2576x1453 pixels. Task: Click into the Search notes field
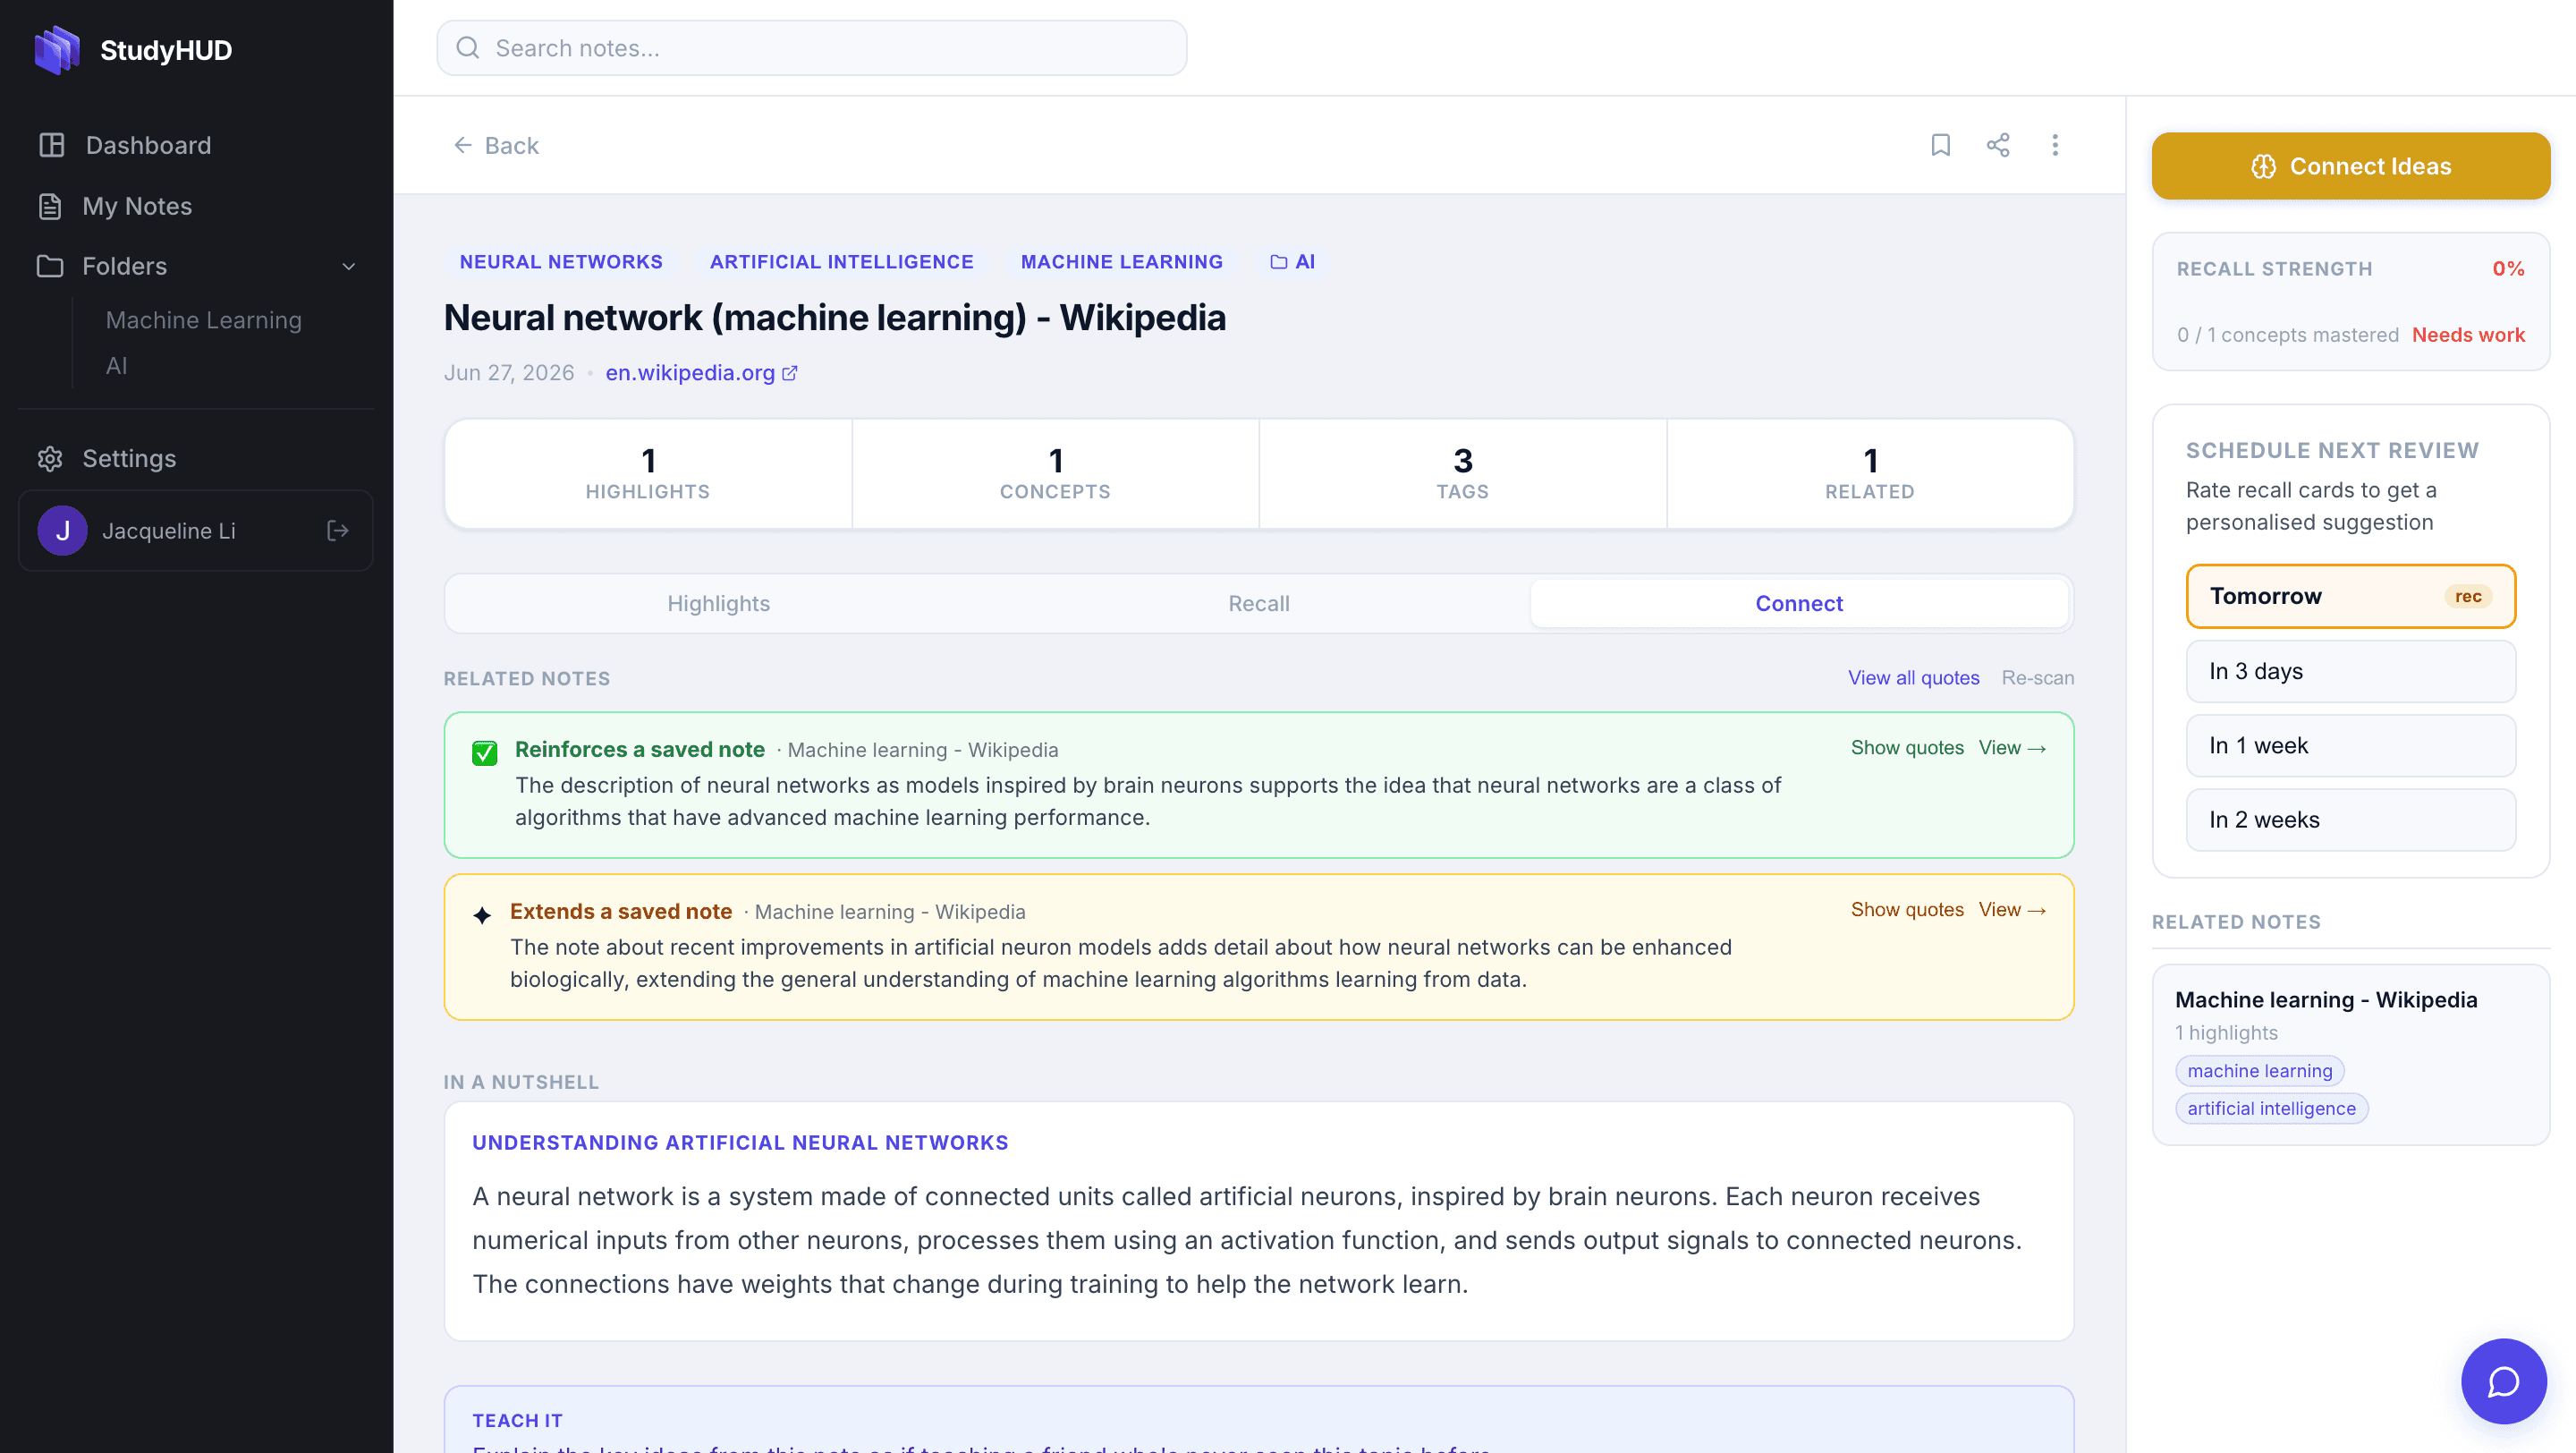811,48
